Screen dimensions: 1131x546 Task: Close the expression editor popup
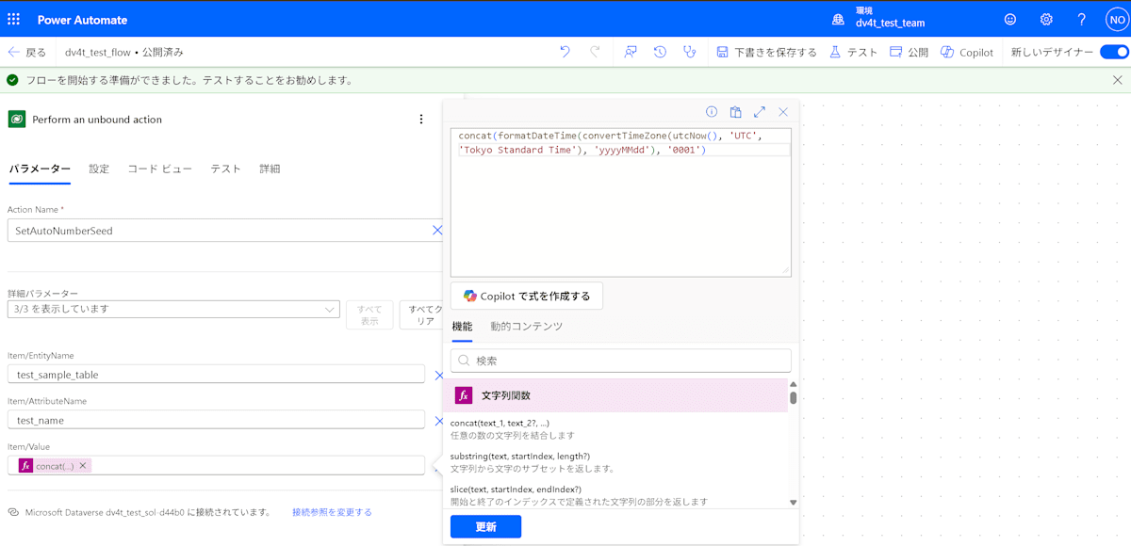click(x=783, y=112)
